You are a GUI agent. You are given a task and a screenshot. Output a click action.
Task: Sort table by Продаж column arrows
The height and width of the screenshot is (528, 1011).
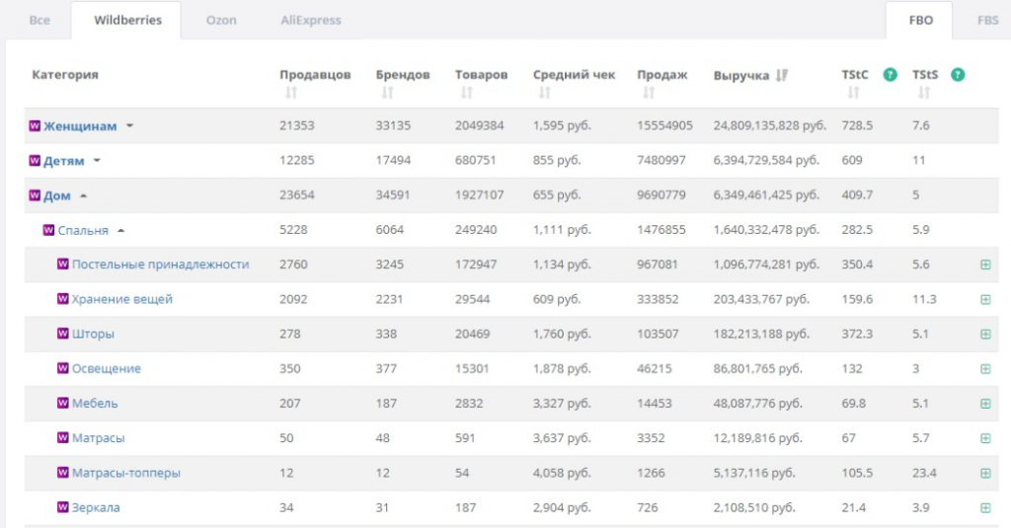(x=648, y=93)
